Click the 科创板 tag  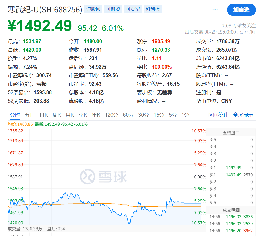153,9
